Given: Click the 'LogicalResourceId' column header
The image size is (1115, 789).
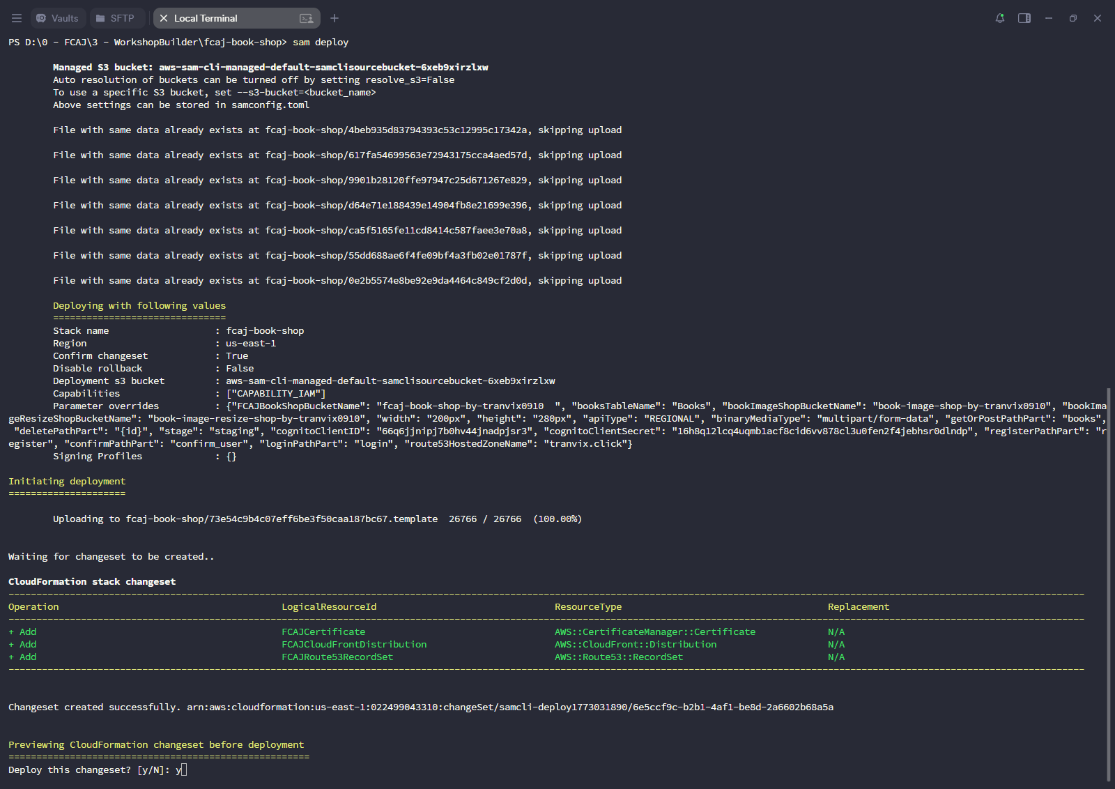Looking at the screenshot, I should (329, 606).
